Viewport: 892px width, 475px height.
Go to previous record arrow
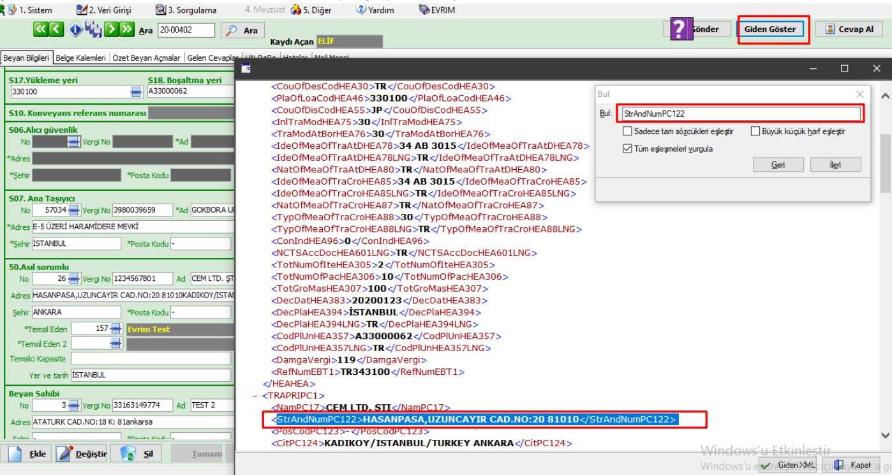click(x=57, y=29)
